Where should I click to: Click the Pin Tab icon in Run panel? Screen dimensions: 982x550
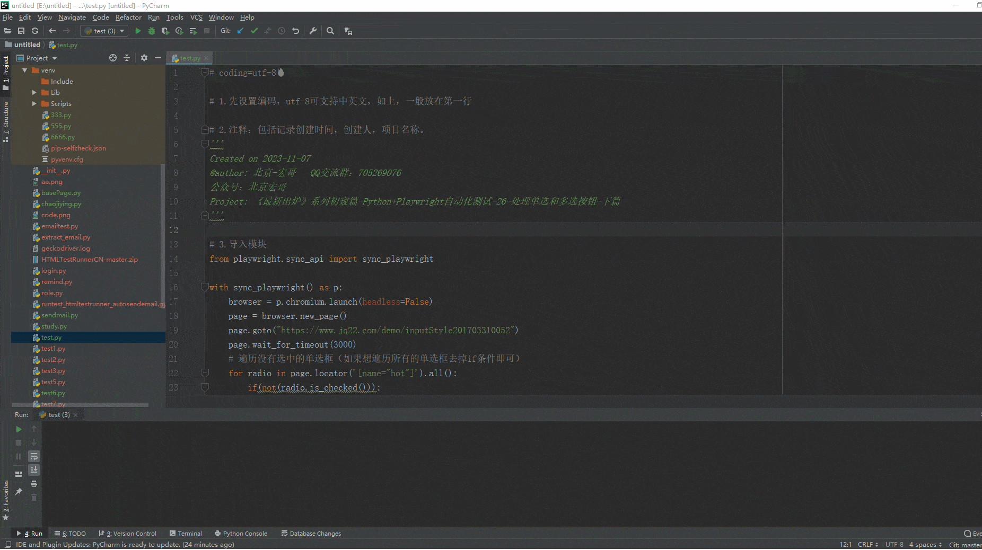pos(19,492)
